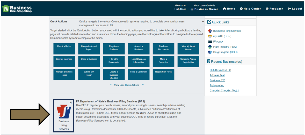Click the external-link icon on the BFS tile
Screen dimensions: 305x135
tap(70, 103)
